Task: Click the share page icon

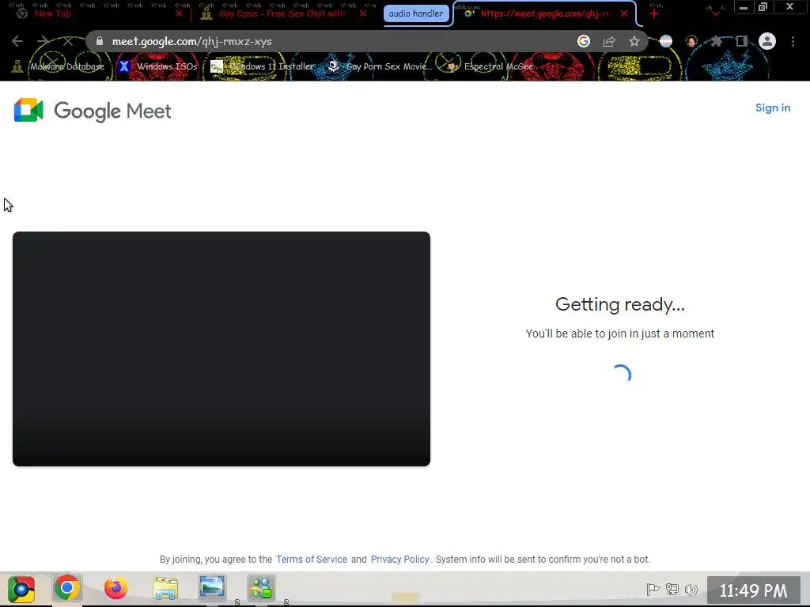Action: point(609,41)
